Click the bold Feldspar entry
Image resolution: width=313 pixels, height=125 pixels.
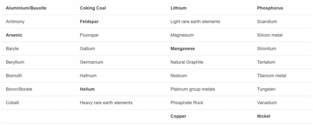pos(89,22)
